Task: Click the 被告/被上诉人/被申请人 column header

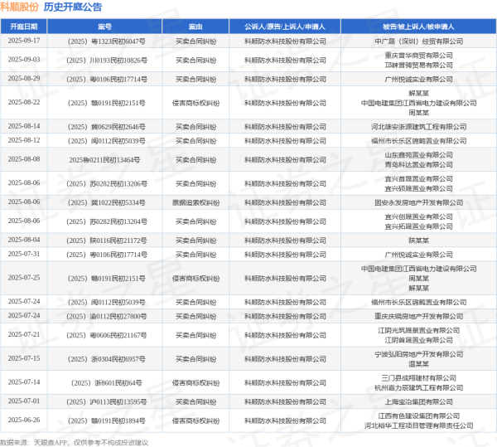Action: (417, 27)
